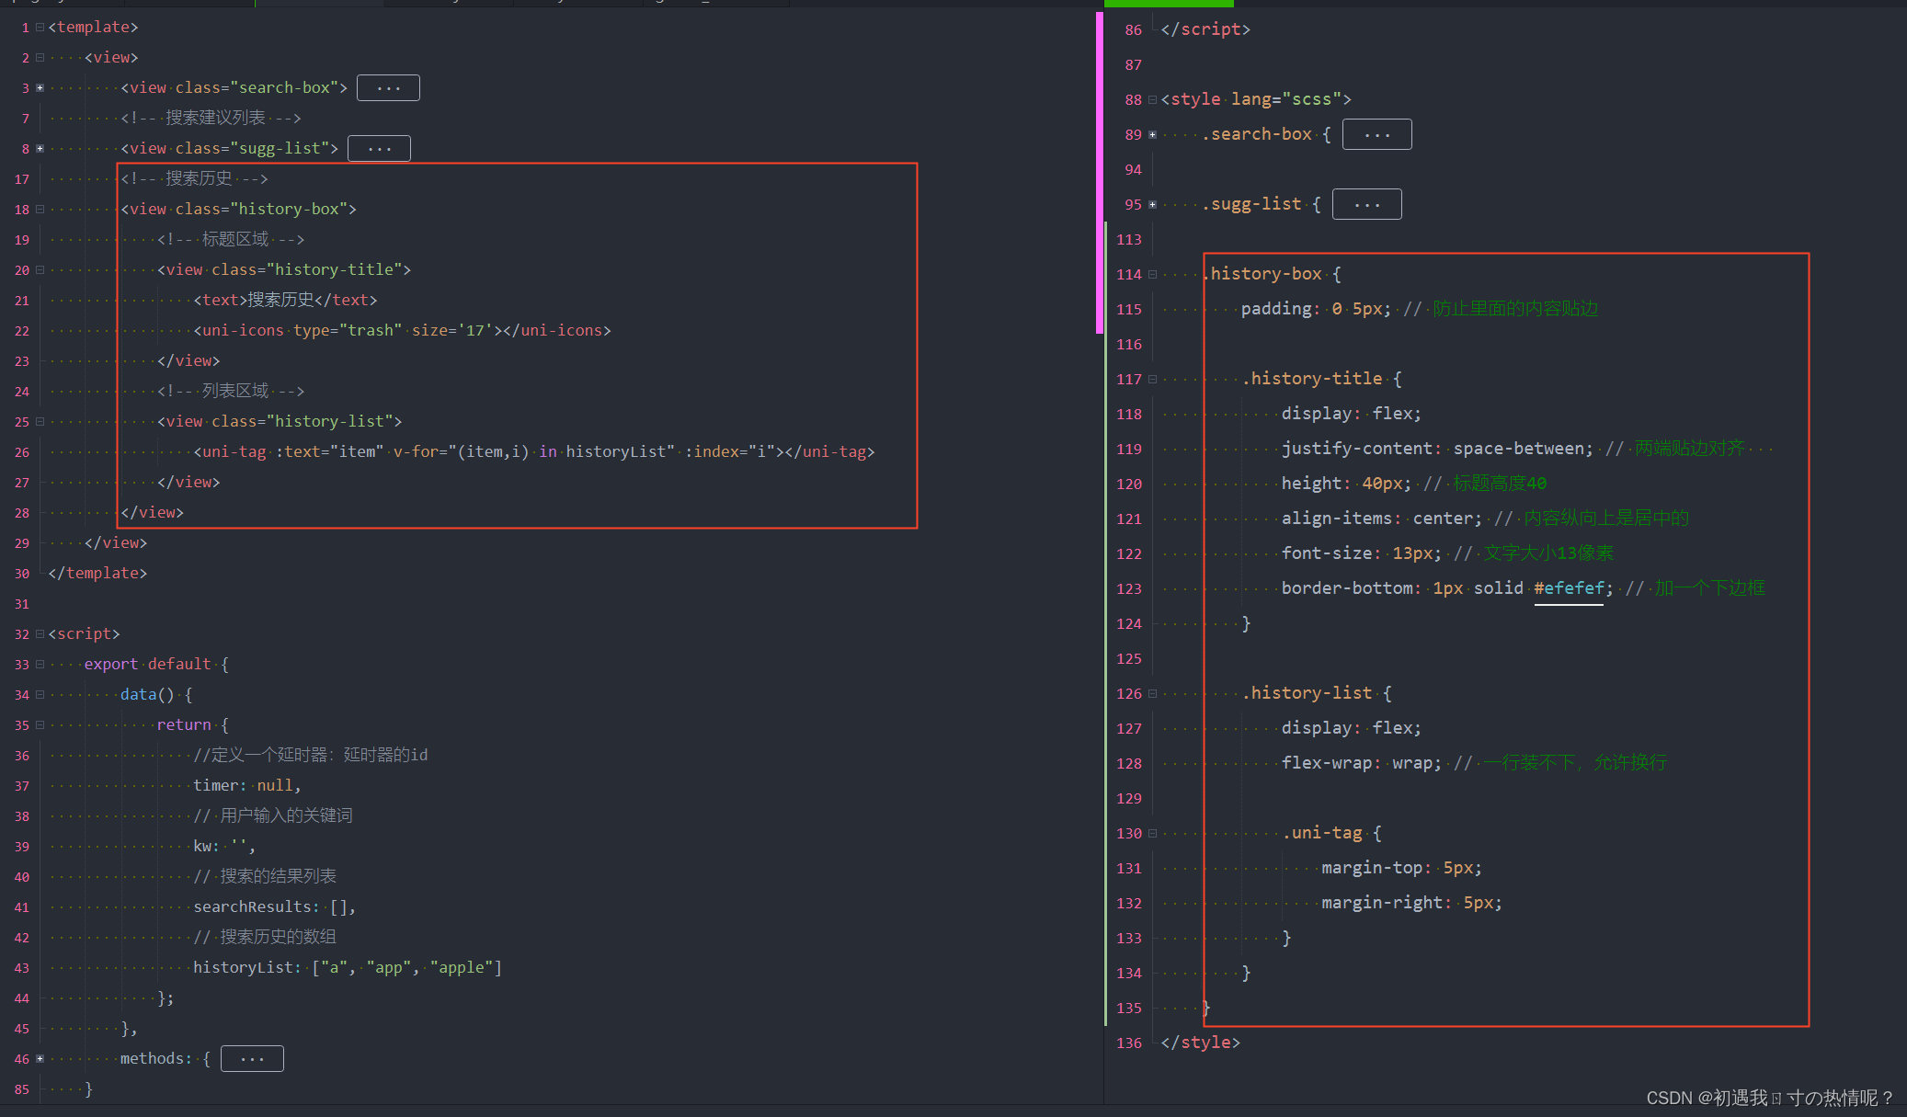
Task: Collapse the template tag at line 1
Action: tap(40, 28)
